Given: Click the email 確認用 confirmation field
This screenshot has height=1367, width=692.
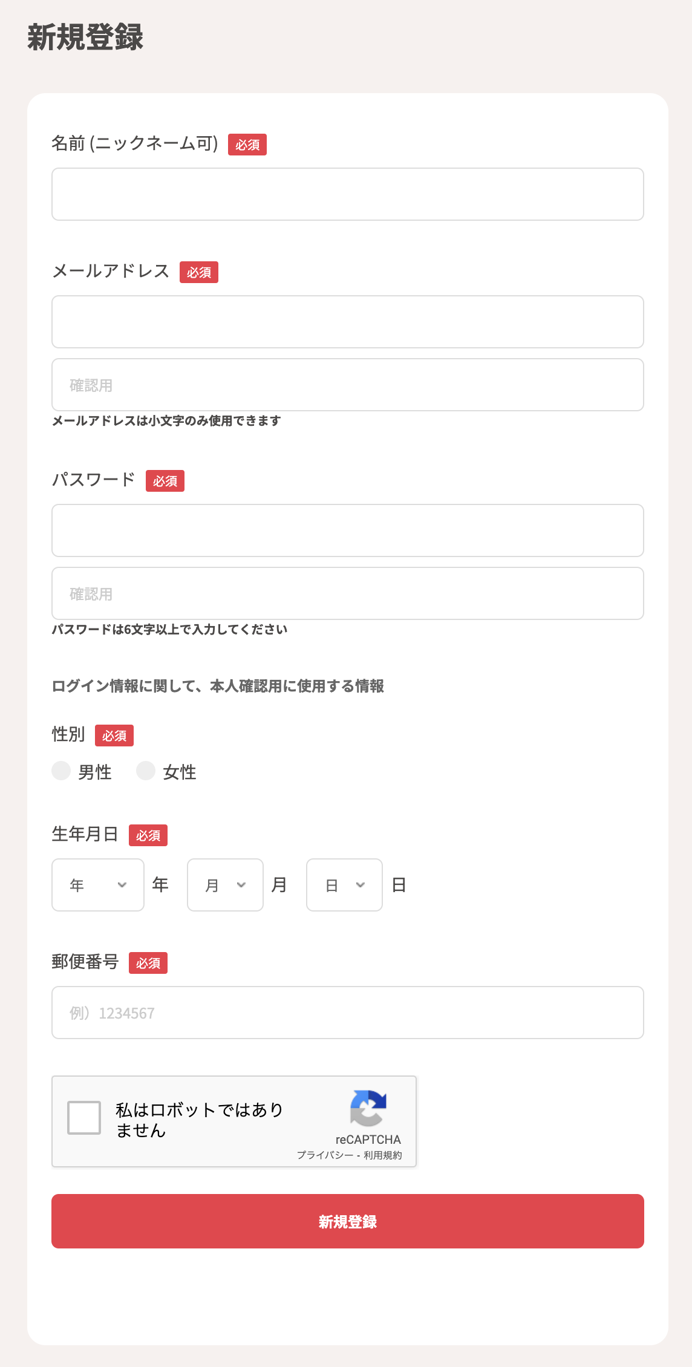Looking at the screenshot, I should [x=347, y=385].
